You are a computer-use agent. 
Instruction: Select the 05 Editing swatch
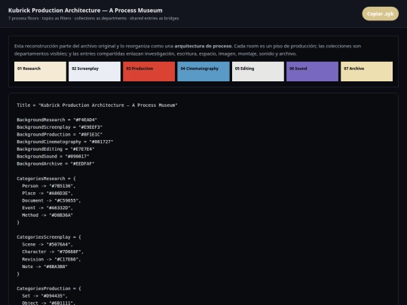(x=258, y=72)
